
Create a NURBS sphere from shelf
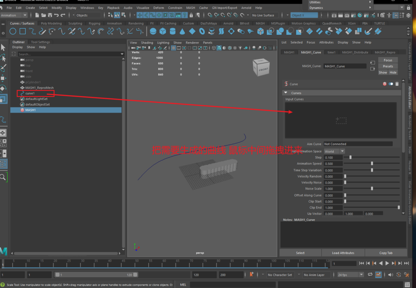[153, 32]
